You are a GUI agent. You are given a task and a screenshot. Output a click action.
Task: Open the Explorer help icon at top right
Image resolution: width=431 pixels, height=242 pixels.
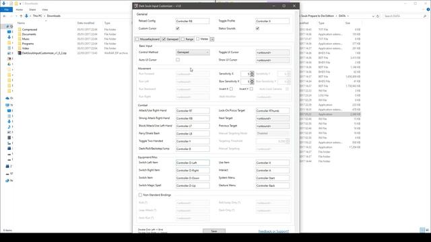(x=428, y=9)
